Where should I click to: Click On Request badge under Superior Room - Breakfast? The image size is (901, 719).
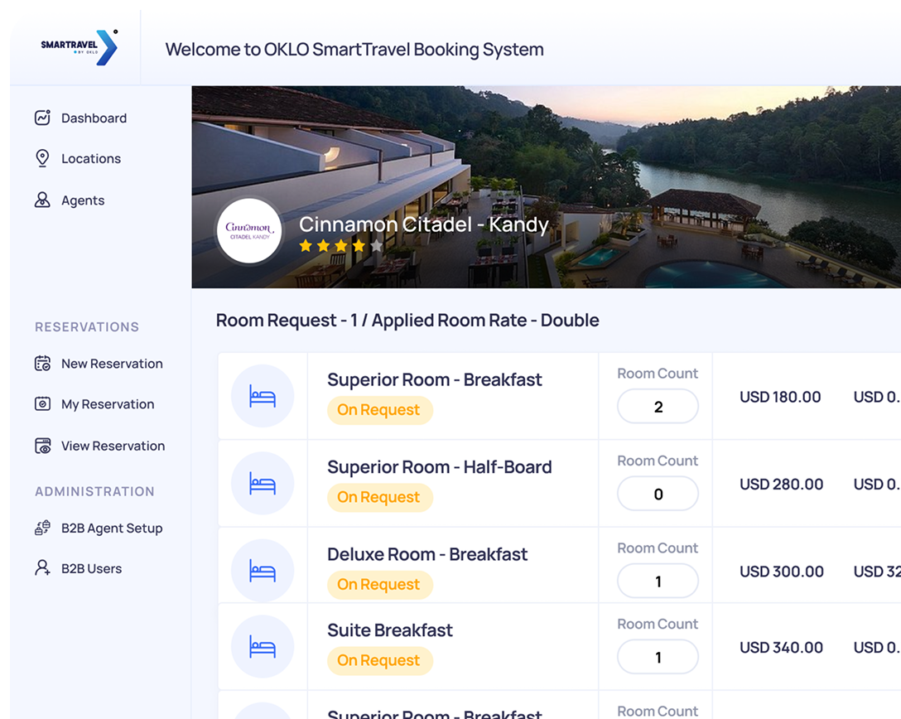(380, 410)
